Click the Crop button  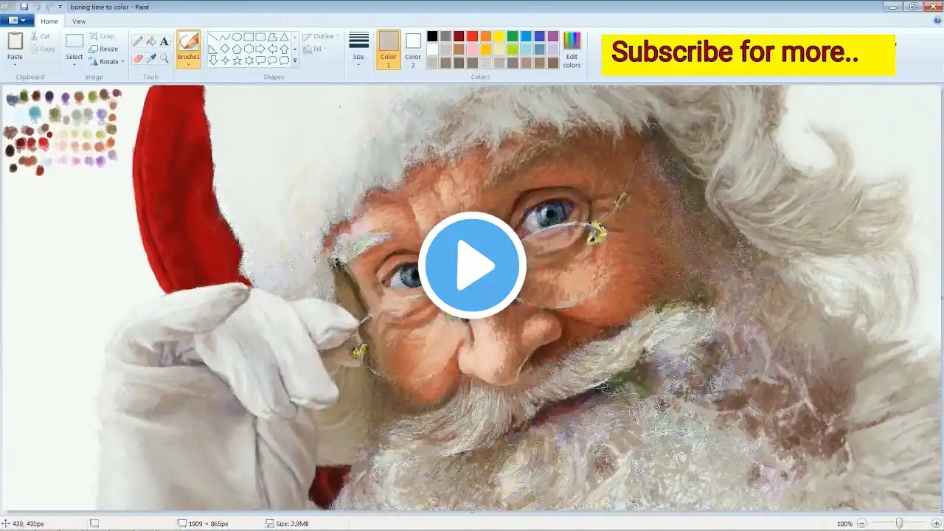[x=102, y=36]
